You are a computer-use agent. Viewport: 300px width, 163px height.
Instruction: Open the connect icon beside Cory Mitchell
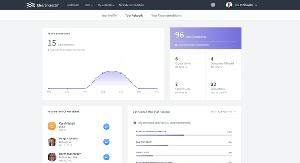coord(106,127)
